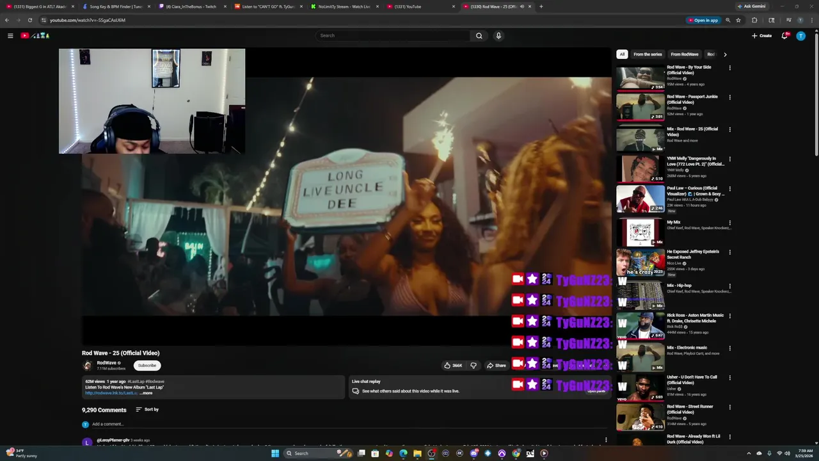Bookmark this page with the star icon
Screen dimensions: 819x461
(738, 20)
